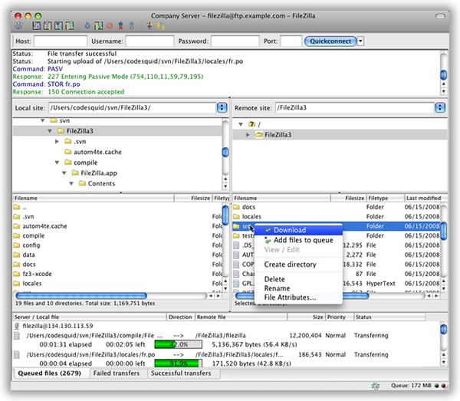Click the 91.9% progress bar of fr.po transfer
The image size is (460, 401).
pyautogui.click(x=179, y=363)
